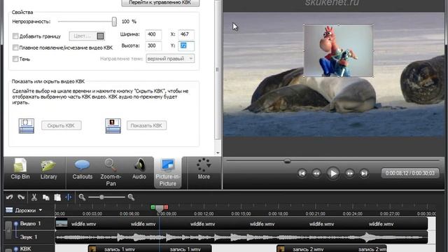Screen dimensions: 448x252
Task: Jump to next clip in preview
Action: click(x=364, y=173)
